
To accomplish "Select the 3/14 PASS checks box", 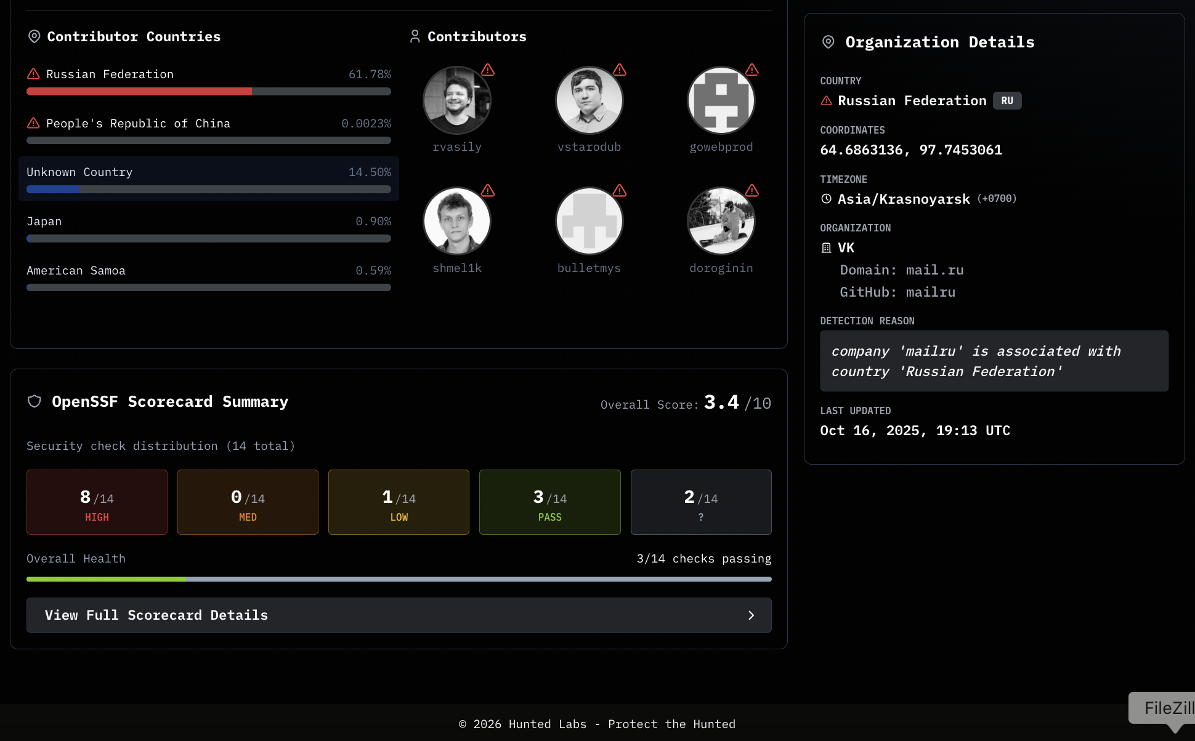I will click(549, 502).
